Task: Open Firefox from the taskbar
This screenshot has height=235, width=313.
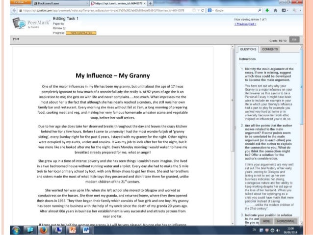Action: tap(43, 230)
